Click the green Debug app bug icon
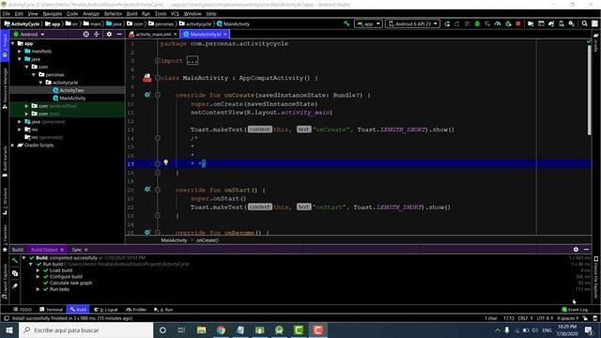Image resolution: width=601 pixels, height=338 pixels. [x=477, y=23]
